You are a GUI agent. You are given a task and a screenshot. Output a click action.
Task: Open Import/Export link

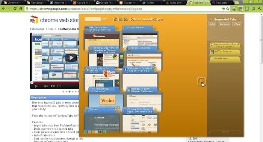153,19
